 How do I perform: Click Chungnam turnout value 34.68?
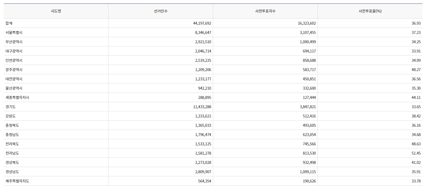(416, 135)
